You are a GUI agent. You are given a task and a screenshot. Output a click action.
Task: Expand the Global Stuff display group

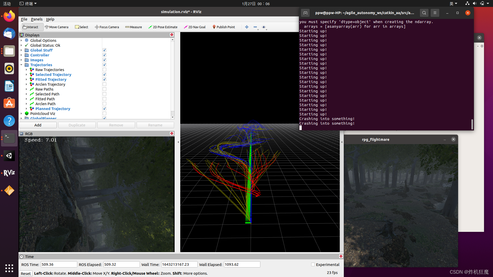point(21,50)
